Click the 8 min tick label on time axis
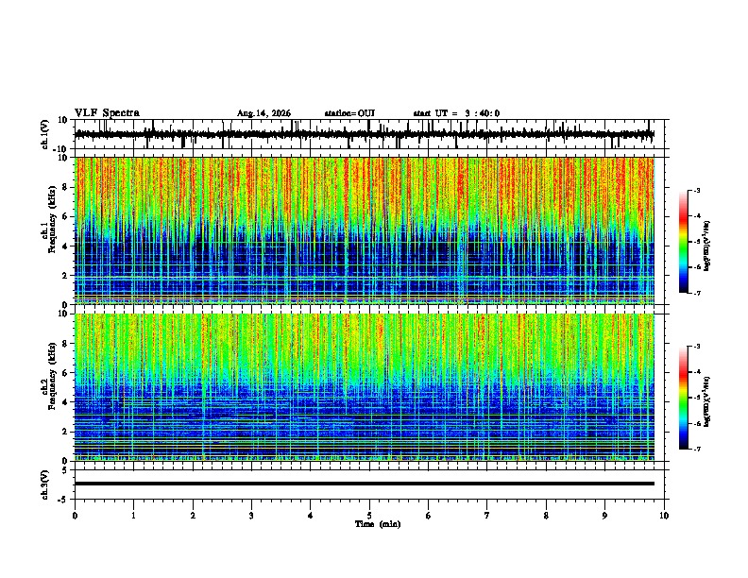The height and width of the screenshot is (578, 748). (x=546, y=516)
